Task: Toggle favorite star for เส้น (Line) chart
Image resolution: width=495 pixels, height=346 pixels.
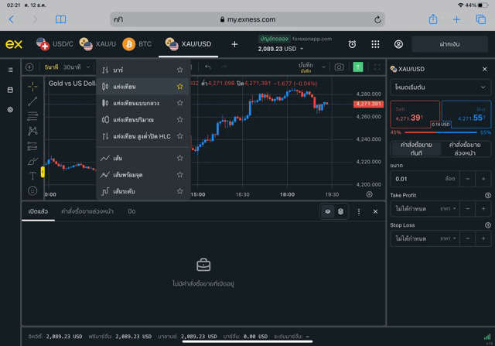Action: (x=179, y=158)
